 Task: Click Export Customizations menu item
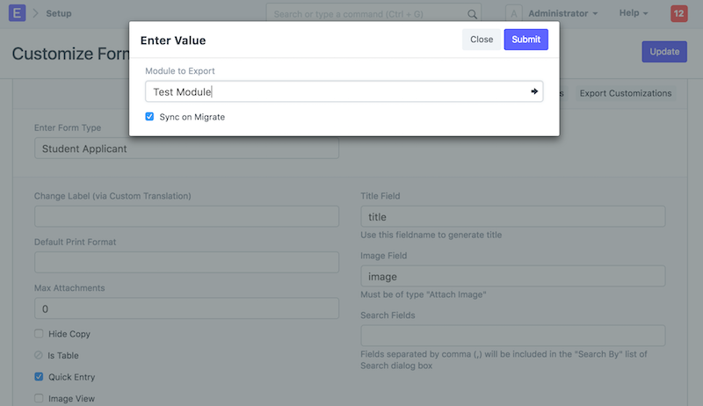pos(625,93)
